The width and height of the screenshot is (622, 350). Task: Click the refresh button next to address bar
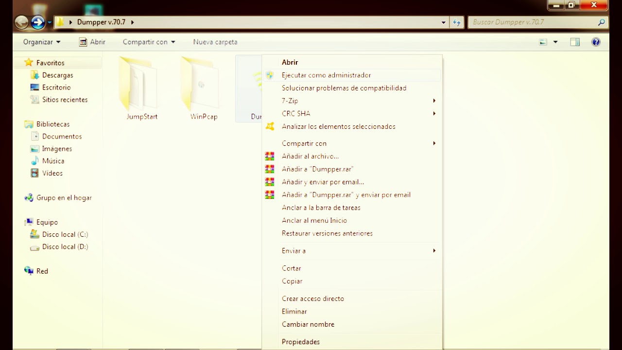click(x=457, y=22)
